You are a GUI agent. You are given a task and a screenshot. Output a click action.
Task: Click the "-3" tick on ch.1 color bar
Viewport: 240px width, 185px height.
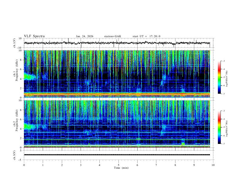[224, 61]
